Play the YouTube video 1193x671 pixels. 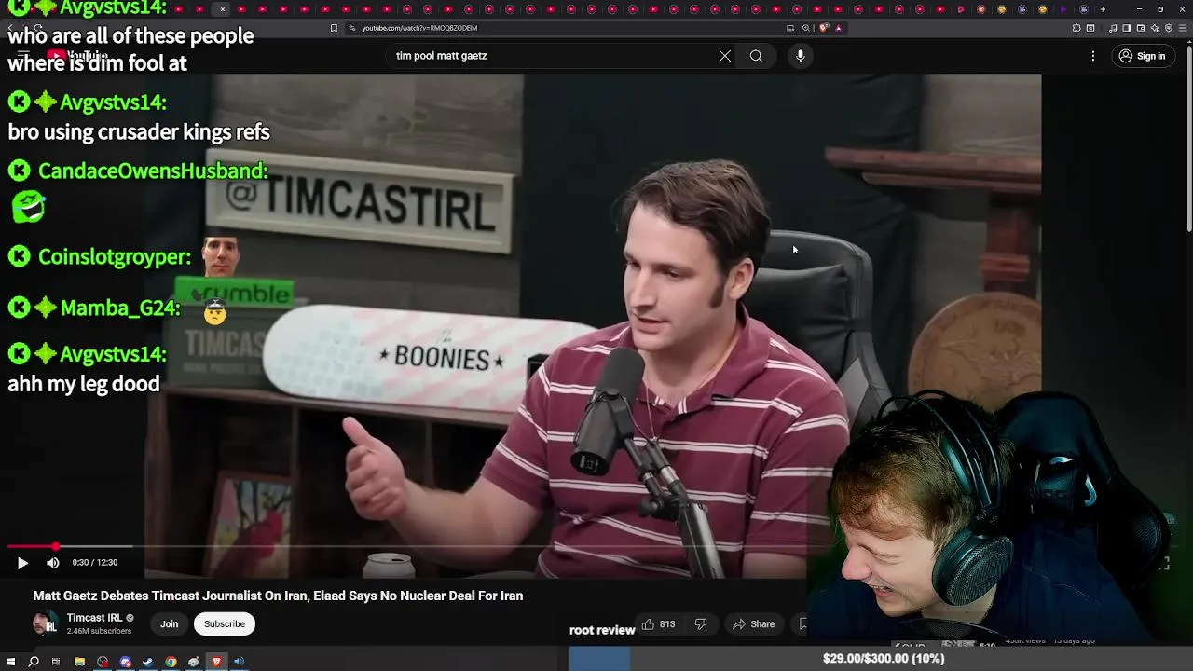[x=22, y=563]
